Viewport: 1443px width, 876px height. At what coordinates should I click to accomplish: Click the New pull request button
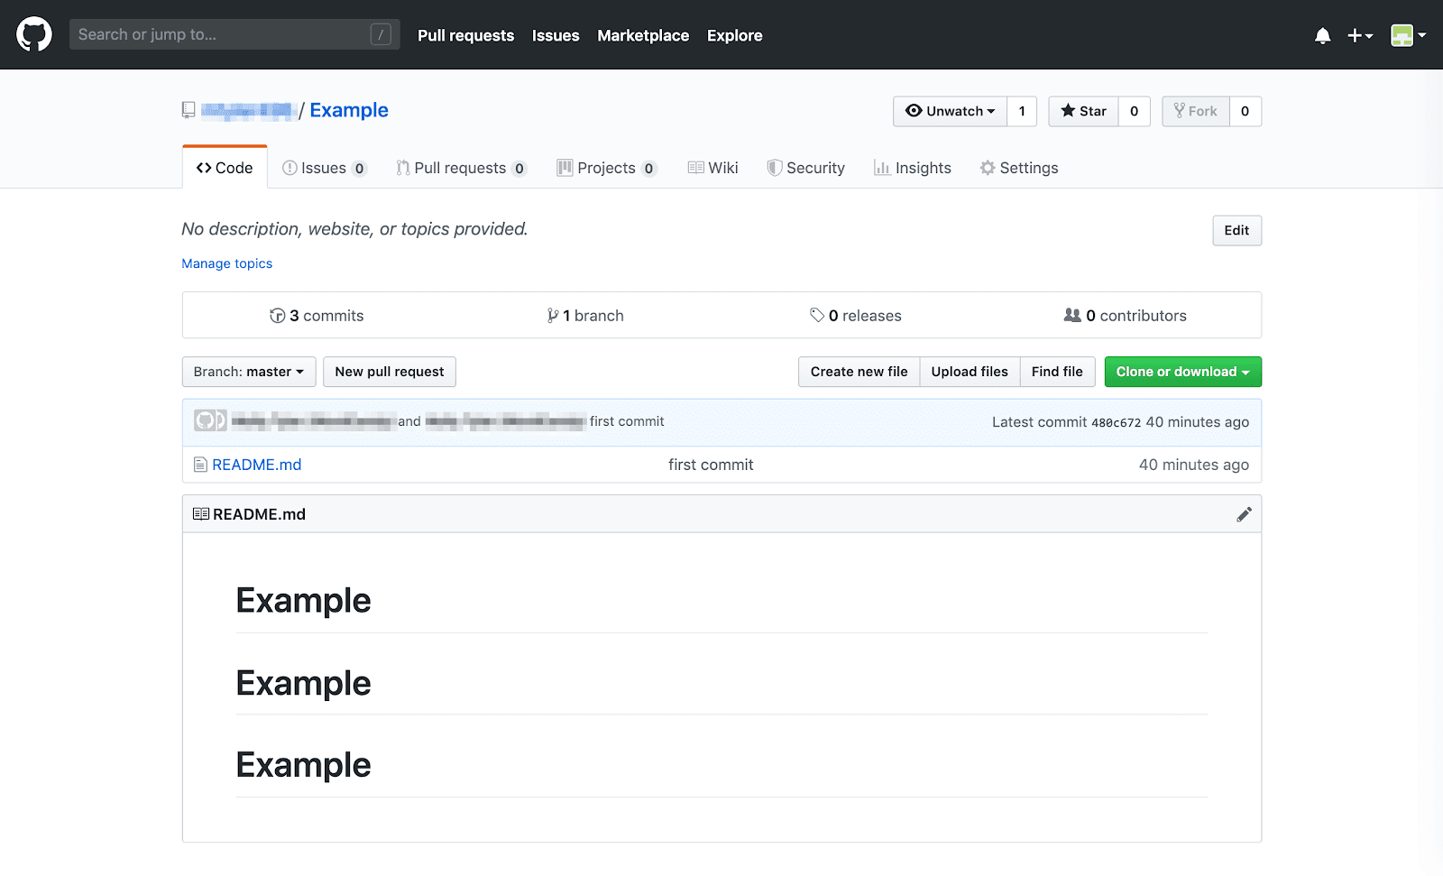[x=389, y=371]
